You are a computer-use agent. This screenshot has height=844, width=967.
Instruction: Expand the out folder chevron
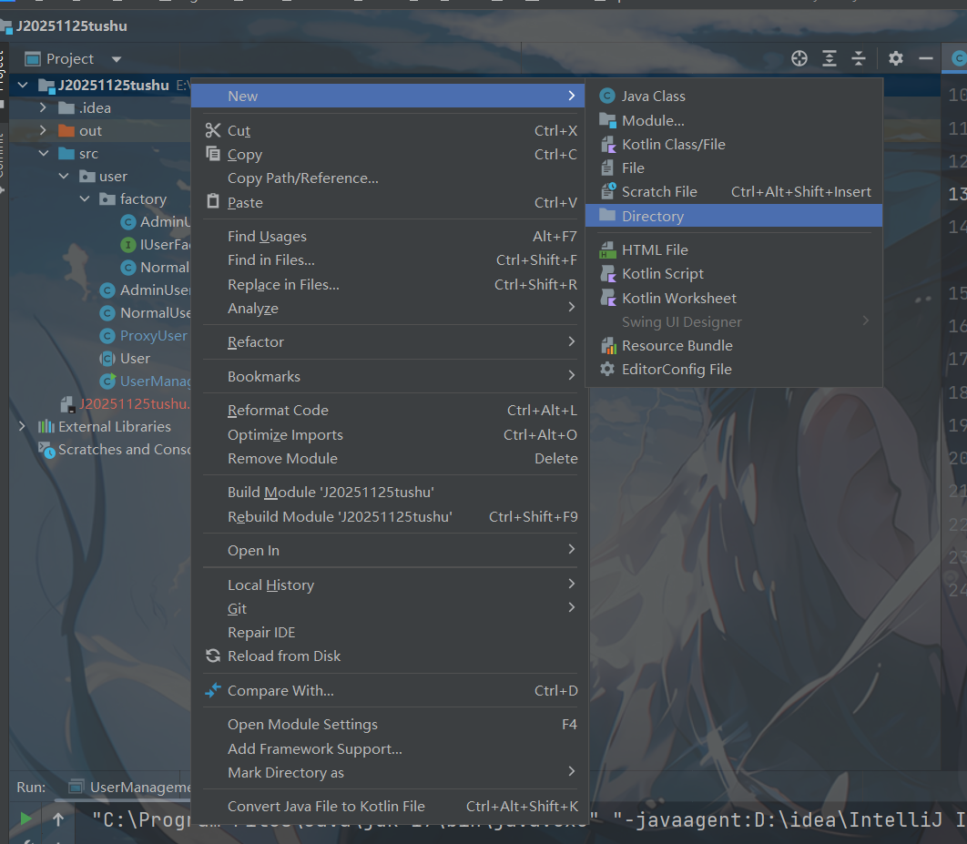click(43, 130)
